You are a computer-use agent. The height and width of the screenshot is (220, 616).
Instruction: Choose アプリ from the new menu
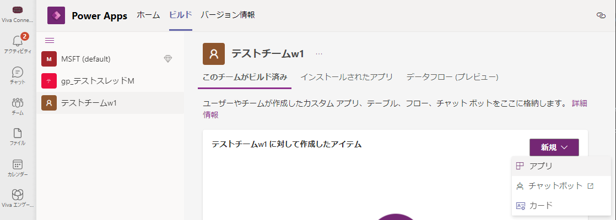(x=561, y=166)
